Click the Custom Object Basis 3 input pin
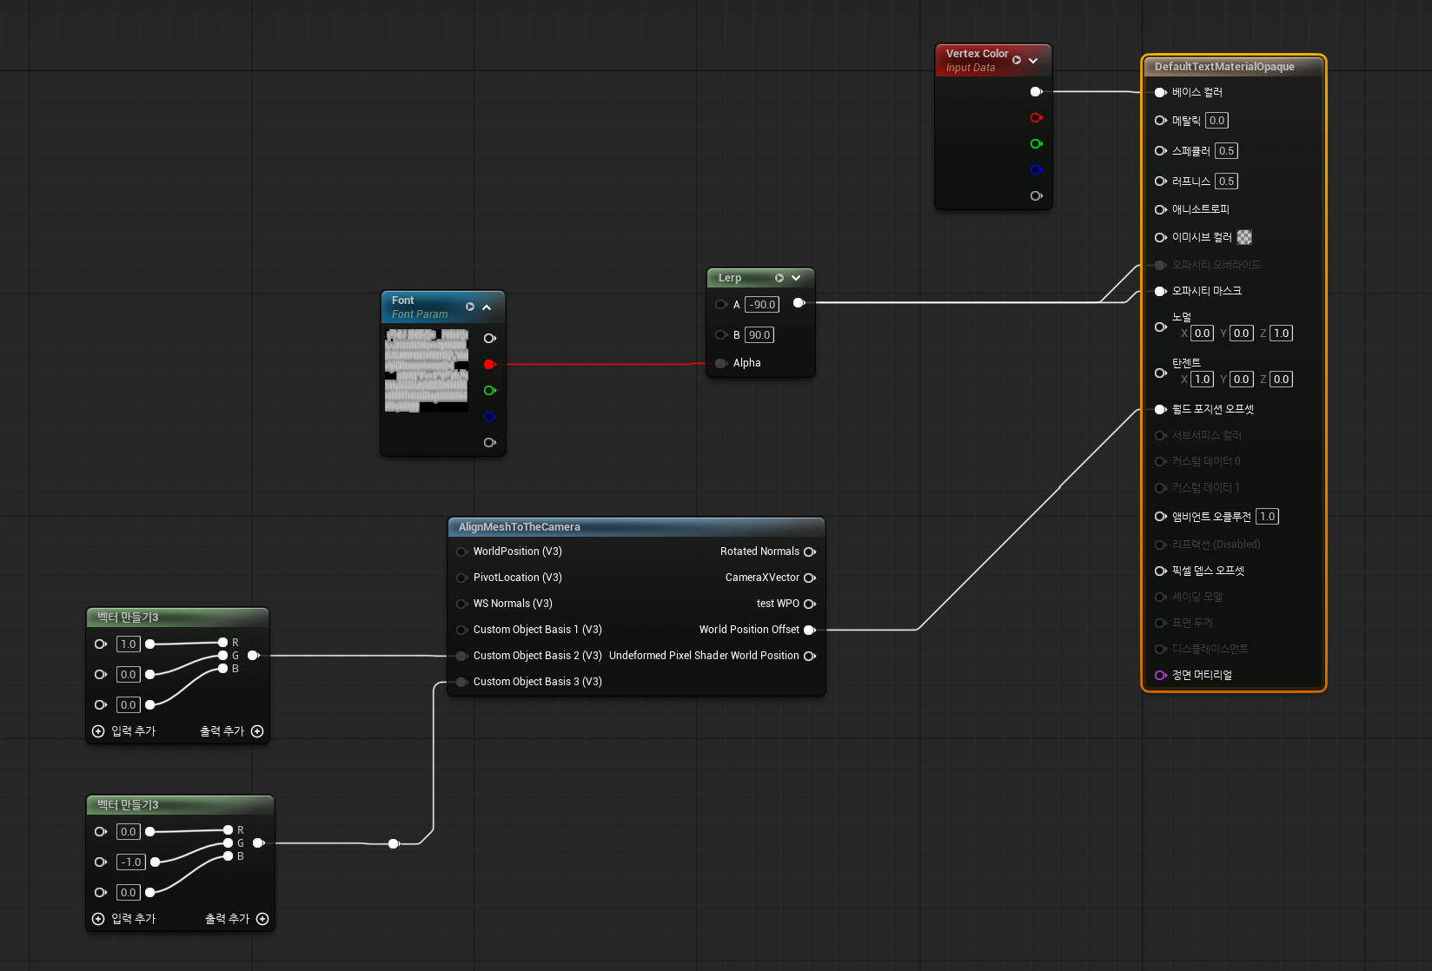 (461, 682)
